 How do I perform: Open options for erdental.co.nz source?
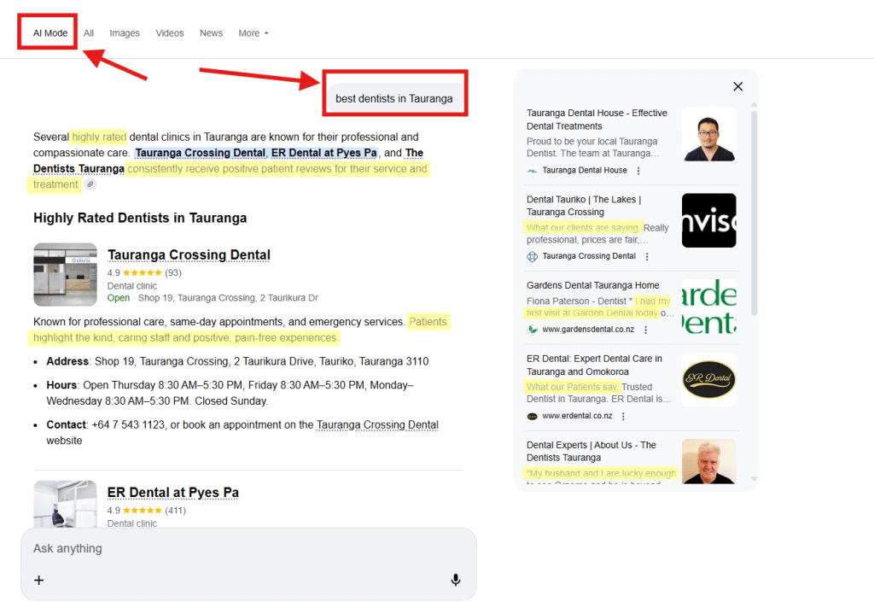623,417
